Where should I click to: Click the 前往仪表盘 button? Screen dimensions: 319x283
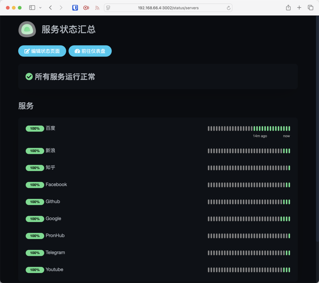tap(90, 51)
